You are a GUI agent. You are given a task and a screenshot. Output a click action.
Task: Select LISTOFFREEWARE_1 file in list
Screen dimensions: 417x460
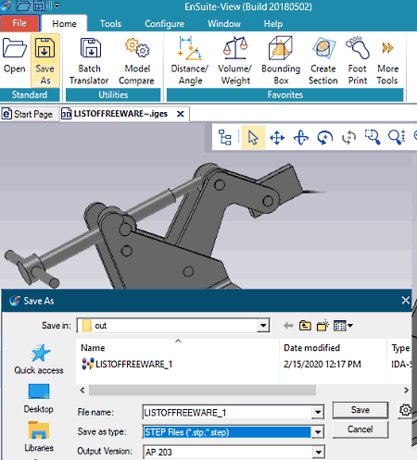[x=127, y=364]
